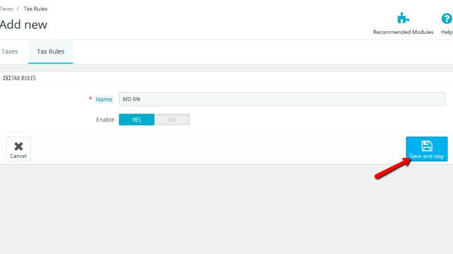
Task: Click the Add new page title
Action: point(23,24)
